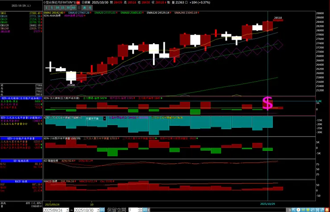The width and height of the screenshot is (330, 212).
Task: Switch to monthly (月) chart period
Action: click(90, 8)
